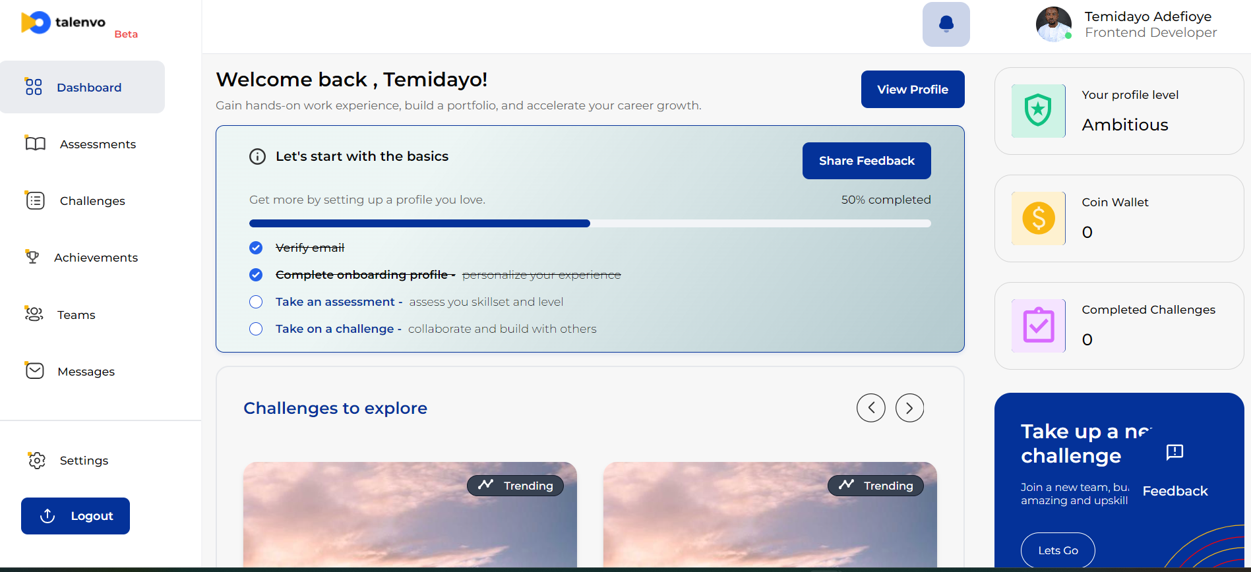
Task: Click the View Profile button
Action: [913, 89]
